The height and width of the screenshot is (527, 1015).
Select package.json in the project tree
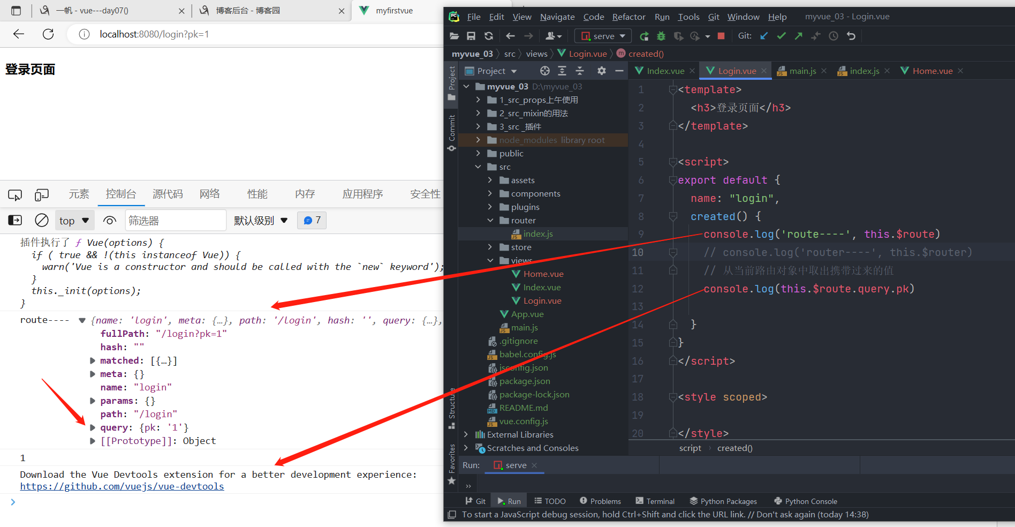524,381
